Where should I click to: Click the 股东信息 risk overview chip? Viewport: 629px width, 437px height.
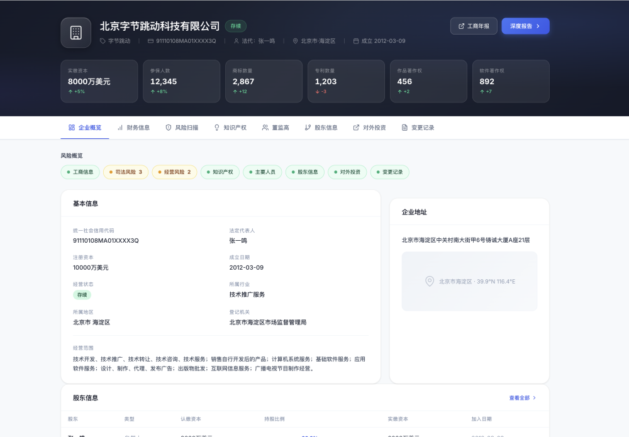[x=305, y=172]
